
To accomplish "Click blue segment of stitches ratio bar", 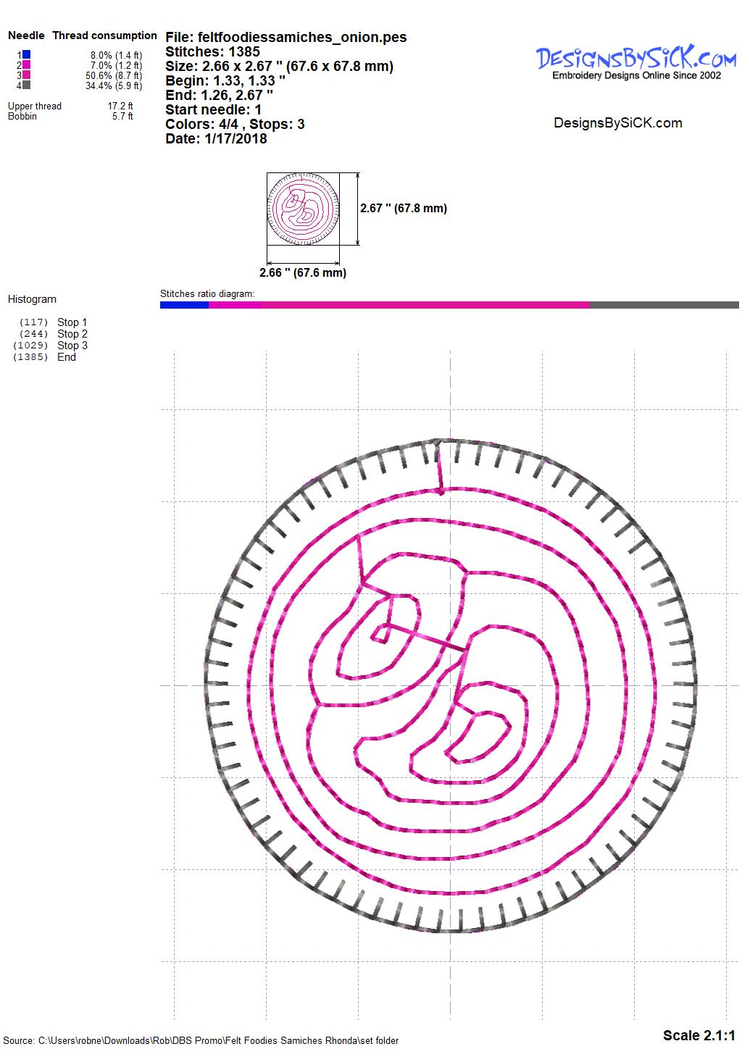I will [x=184, y=306].
